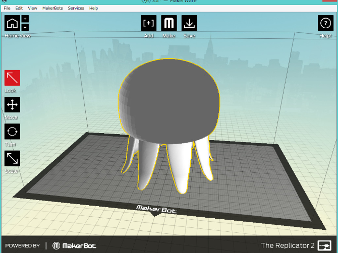This screenshot has height=253, width=338.
Task: Open the MakerBots menu
Action: 52,8
